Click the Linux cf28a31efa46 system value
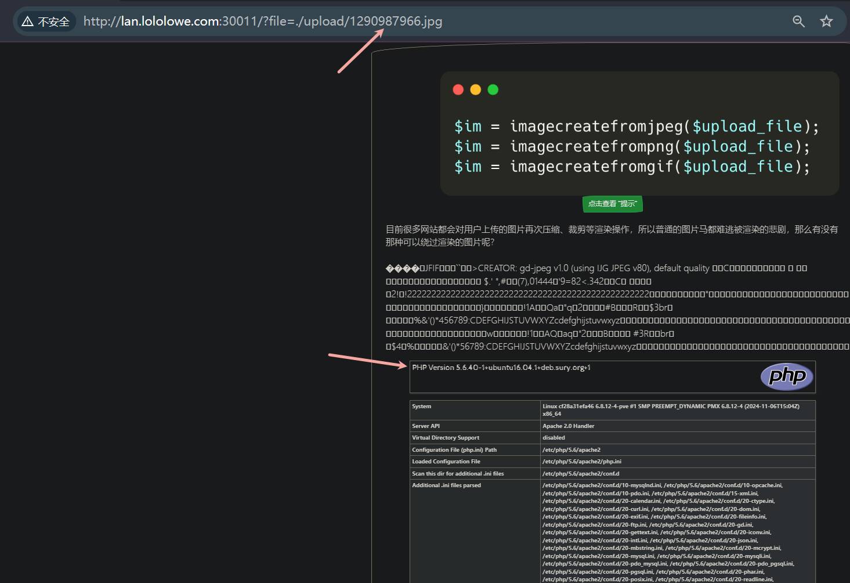 pos(671,410)
